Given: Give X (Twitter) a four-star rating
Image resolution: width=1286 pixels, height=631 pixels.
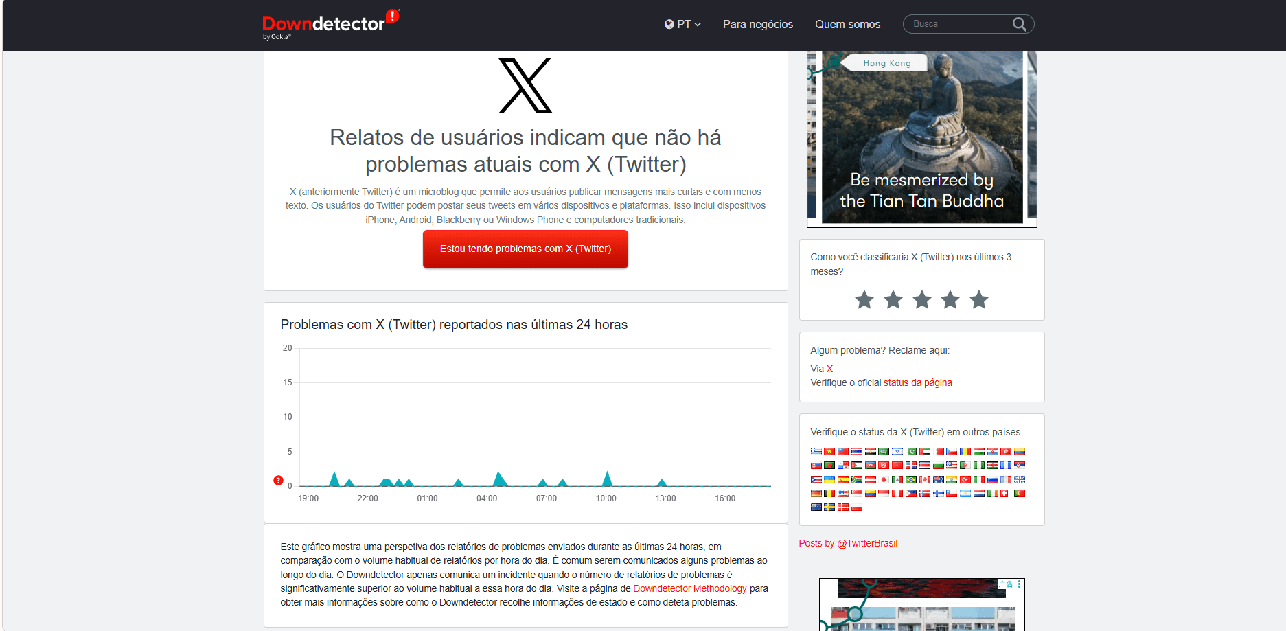Looking at the screenshot, I should point(950,299).
